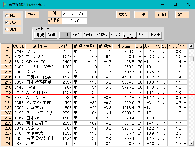This screenshot has height=147, width=195.
Task: Sort by コード key
Action: [65, 35]
